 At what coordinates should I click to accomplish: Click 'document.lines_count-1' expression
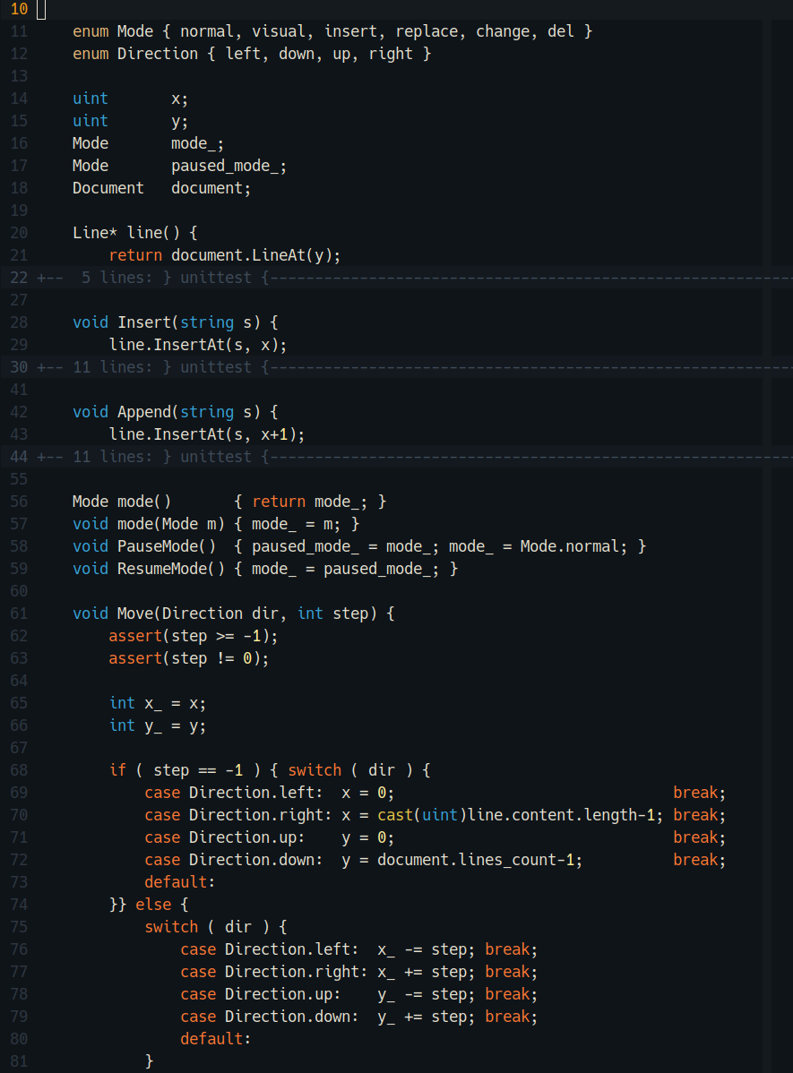[475, 860]
